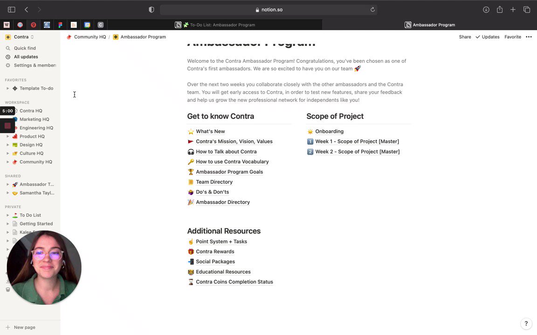Click the headphones icon beside How to Talk about Contra
The width and height of the screenshot is (537, 335).
tap(191, 151)
